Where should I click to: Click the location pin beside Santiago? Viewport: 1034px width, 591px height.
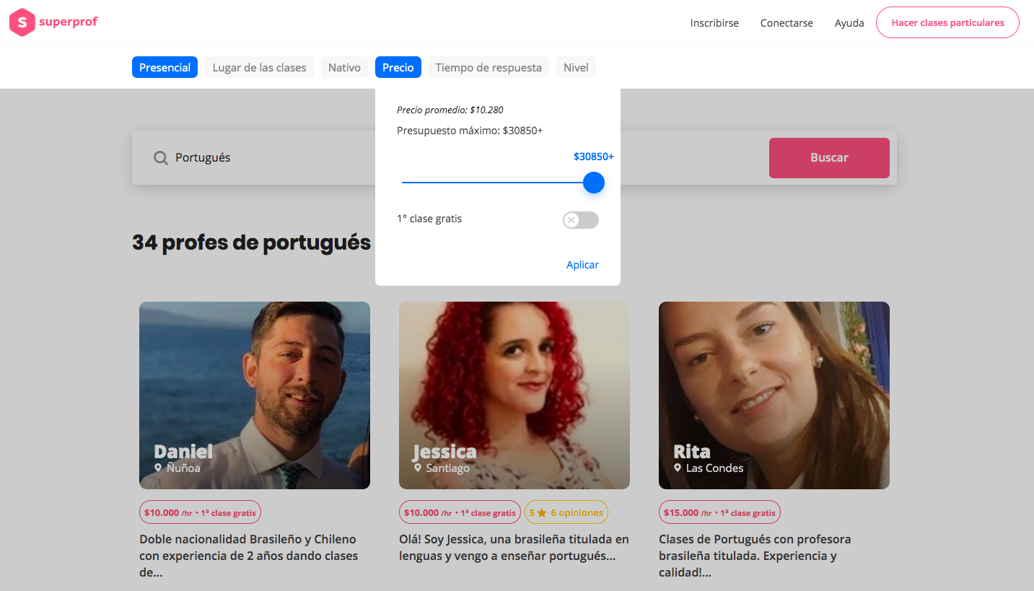(x=418, y=468)
